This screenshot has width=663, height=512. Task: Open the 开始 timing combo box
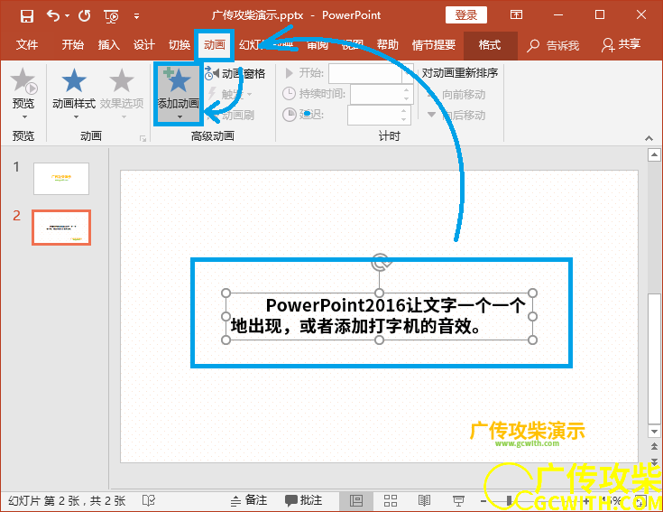371,73
